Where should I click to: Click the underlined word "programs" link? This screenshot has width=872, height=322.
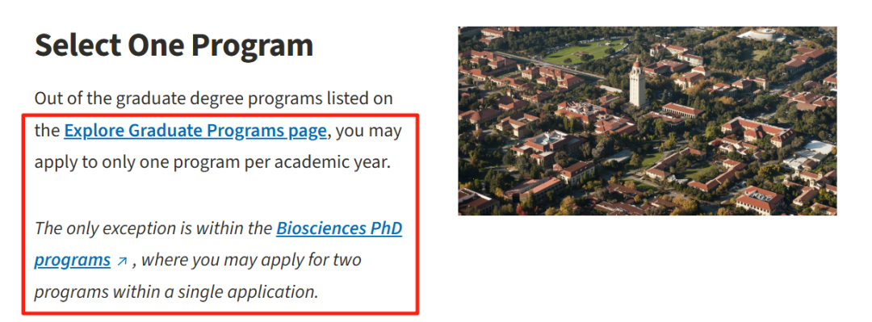pos(73,261)
